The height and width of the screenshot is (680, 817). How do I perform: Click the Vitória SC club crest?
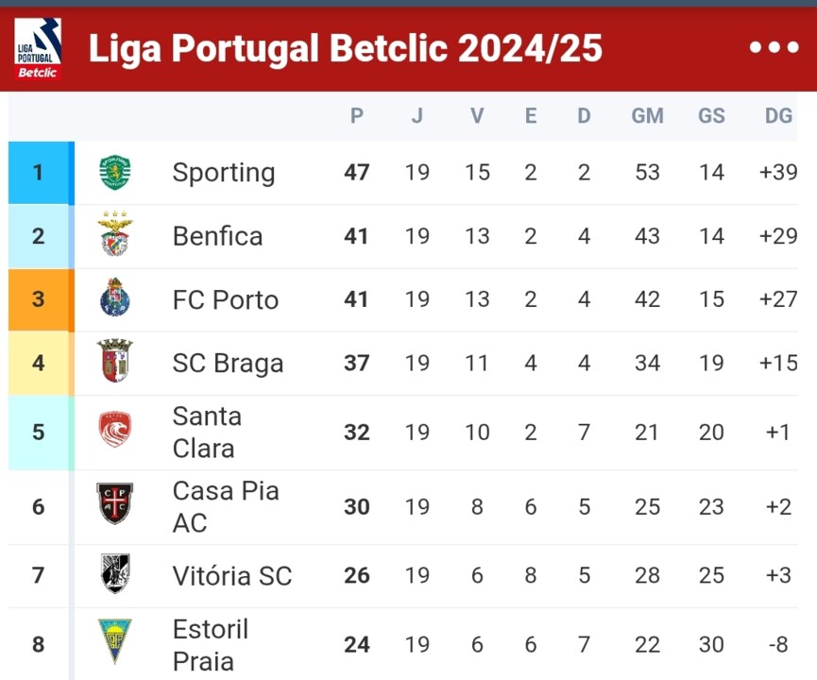click(115, 574)
